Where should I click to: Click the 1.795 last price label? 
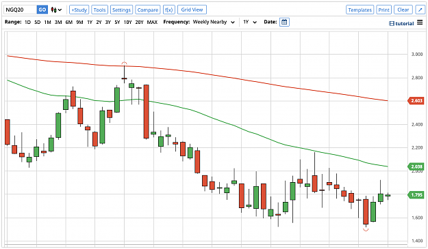(416, 195)
